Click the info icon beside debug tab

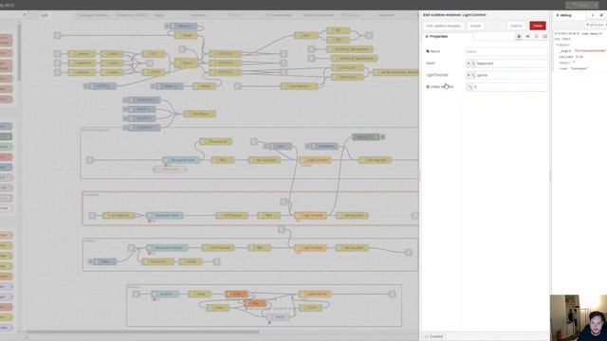tap(592, 15)
